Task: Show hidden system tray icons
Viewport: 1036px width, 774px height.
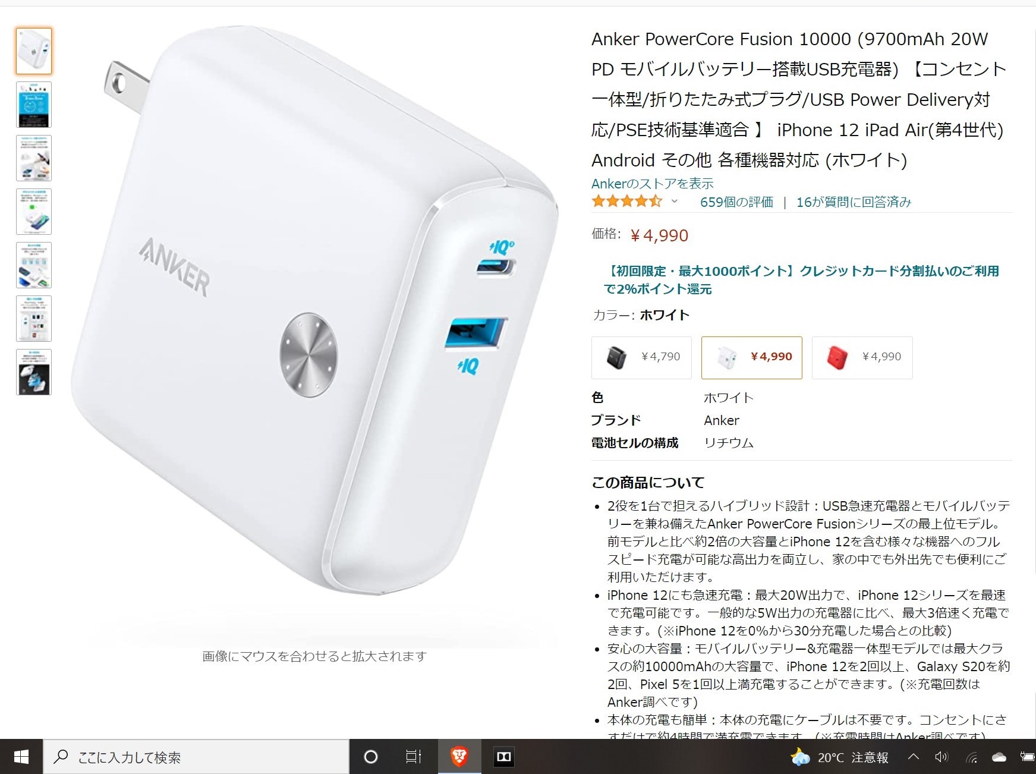Action: (914, 757)
